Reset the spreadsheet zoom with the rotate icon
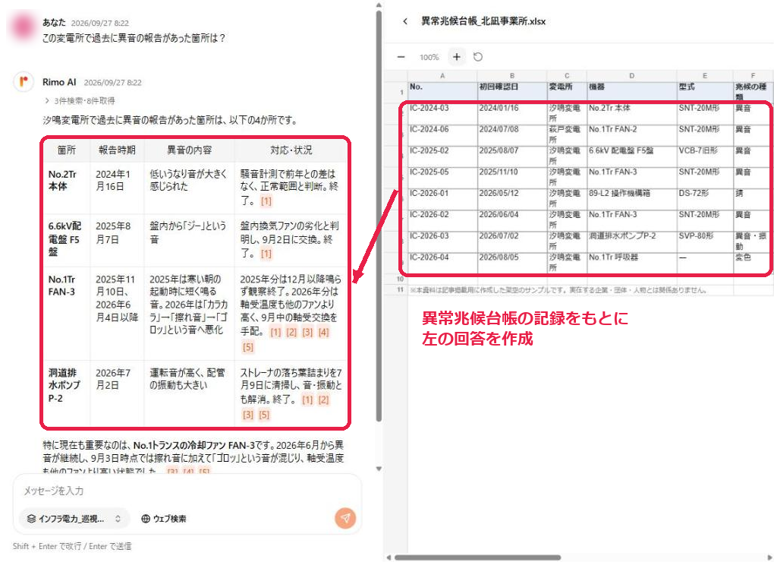This screenshot has height=562, width=774. coord(478,57)
